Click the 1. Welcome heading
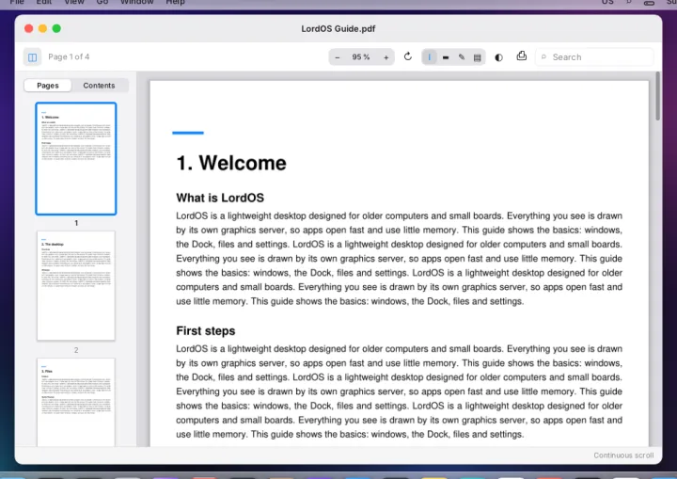The width and height of the screenshot is (677, 479). coord(231,163)
